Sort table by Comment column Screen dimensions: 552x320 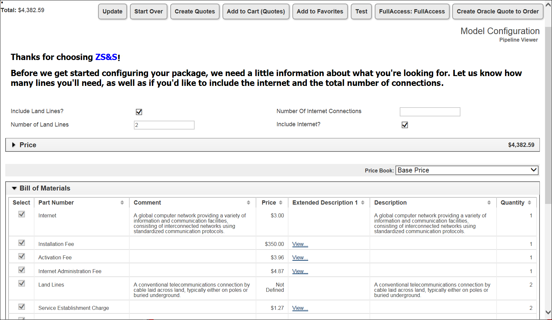coord(248,203)
